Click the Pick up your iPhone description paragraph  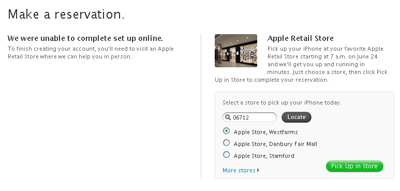pyautogui.click(x=301, y=64)
